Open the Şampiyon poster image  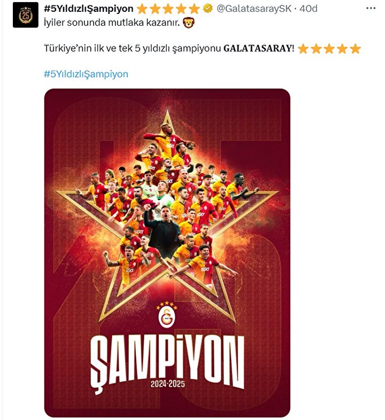[167, 253]
